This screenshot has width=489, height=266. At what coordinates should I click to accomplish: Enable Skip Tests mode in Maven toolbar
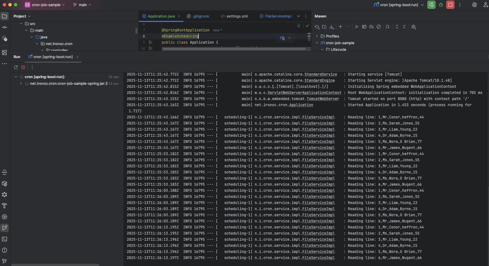[x=379, y=27]
